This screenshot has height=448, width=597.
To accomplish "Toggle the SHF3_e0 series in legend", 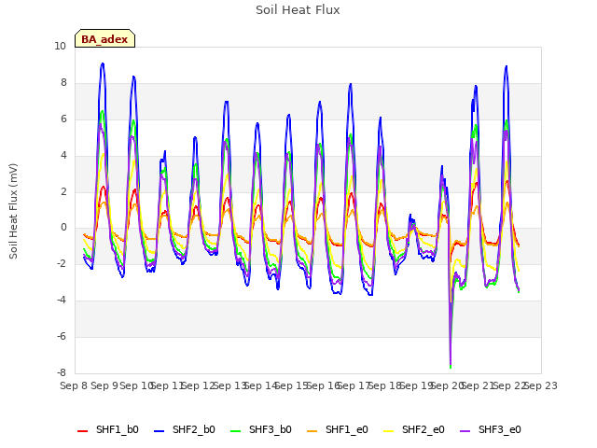I will click(x=491, y=429).
